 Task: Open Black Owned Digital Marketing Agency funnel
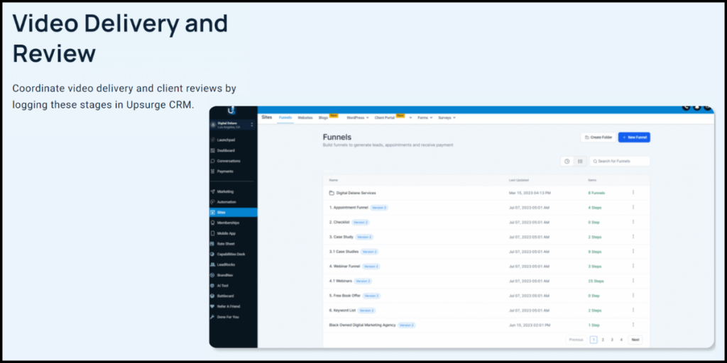363,325
